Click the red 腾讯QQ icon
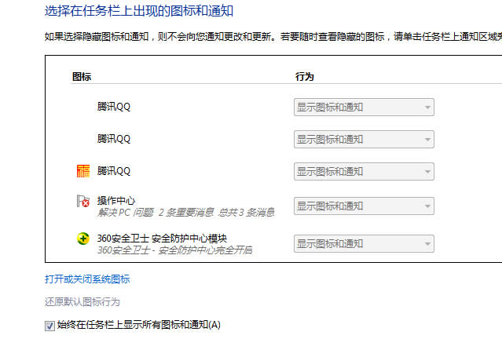Viewport: 502px width, 339px height. [82, 171]
